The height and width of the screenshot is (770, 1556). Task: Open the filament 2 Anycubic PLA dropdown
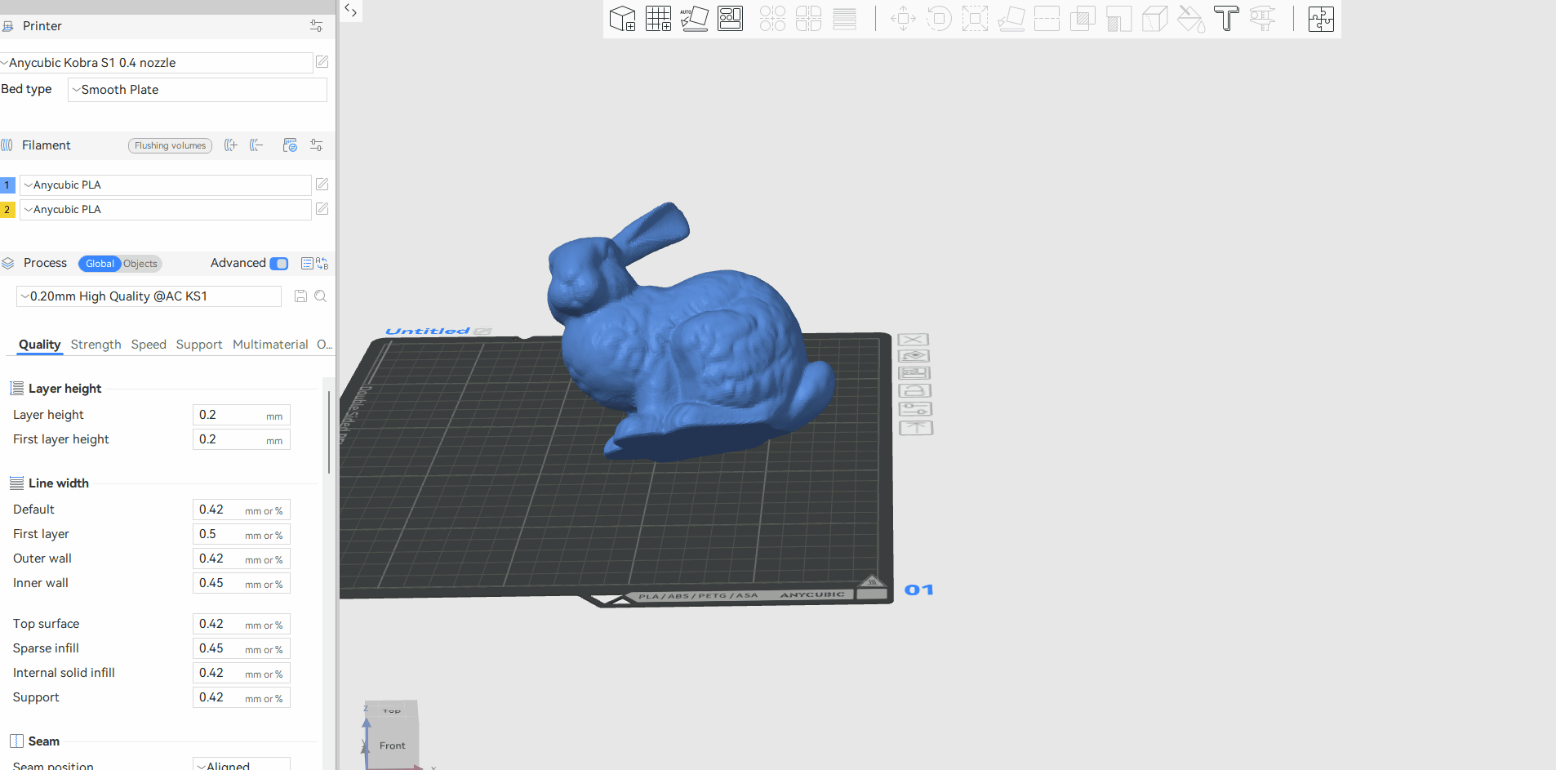[x=166, y=210]
